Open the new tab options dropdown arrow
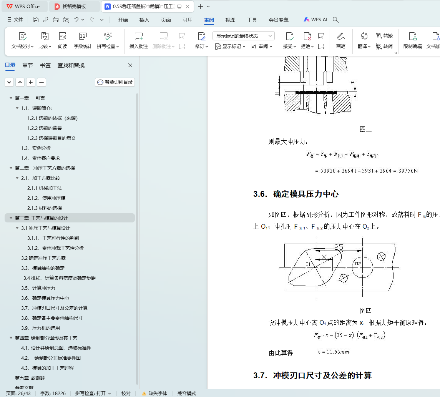This screenshot has height=397, width=440. pyautogui.click(x=208, y=7)
